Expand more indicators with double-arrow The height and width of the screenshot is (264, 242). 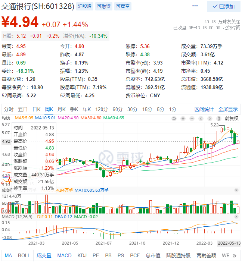click(x=235, y=256)
